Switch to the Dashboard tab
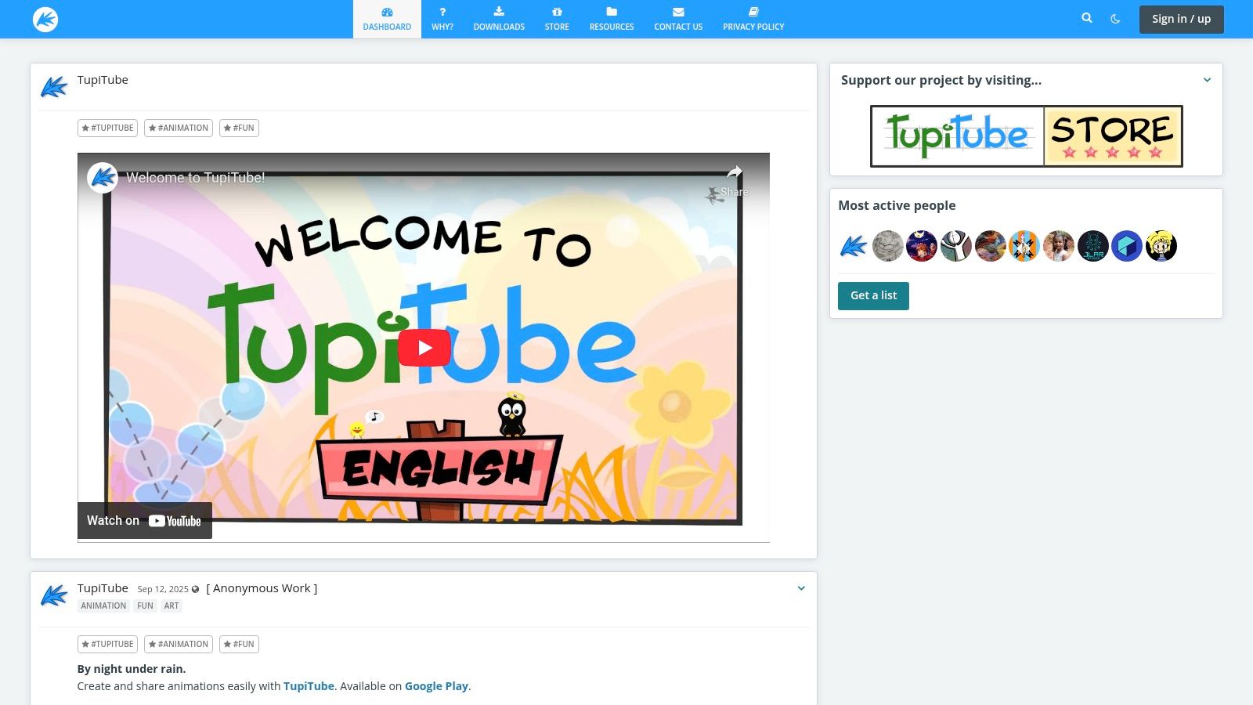This screenshot has height=705, width=1253. (387, 19)
